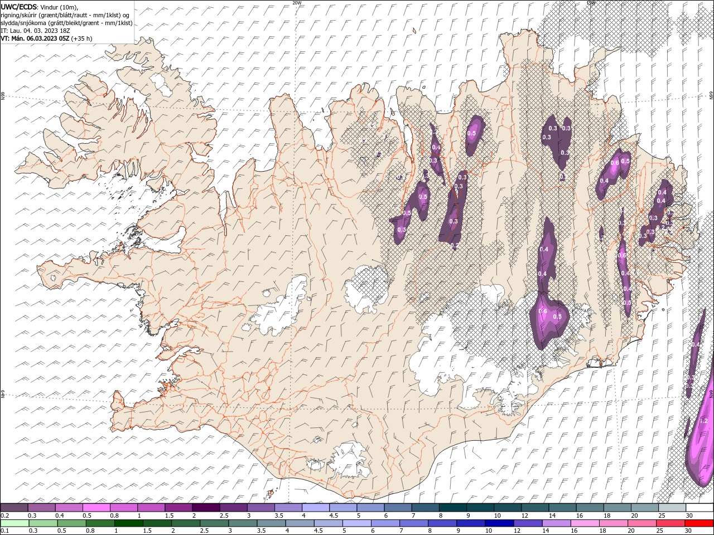Click the pink swatch labeled 18 in rain scale
Viewport: 714px width, 535px height.
pos(612,523)
